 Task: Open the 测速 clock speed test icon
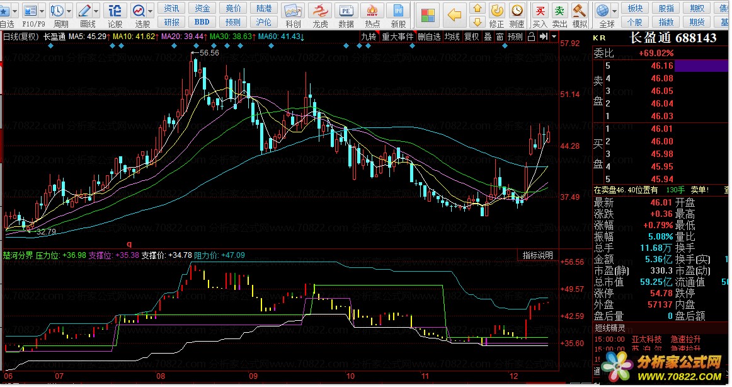pos(517,11)
